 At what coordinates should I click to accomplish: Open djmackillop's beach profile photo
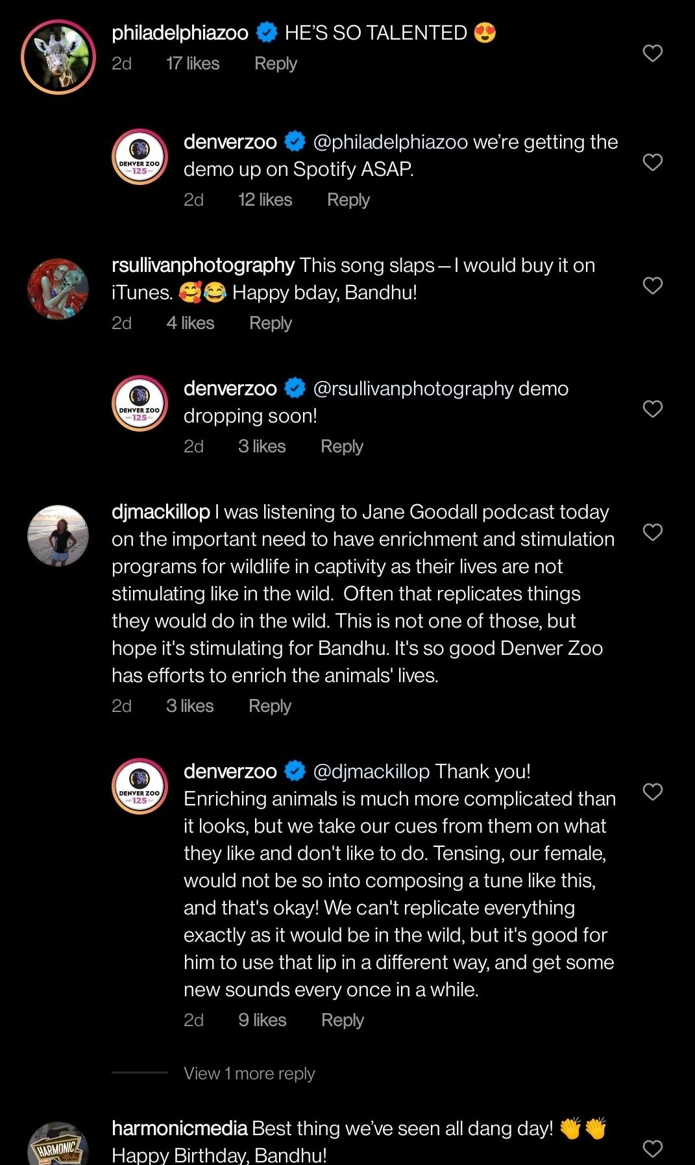58,536
